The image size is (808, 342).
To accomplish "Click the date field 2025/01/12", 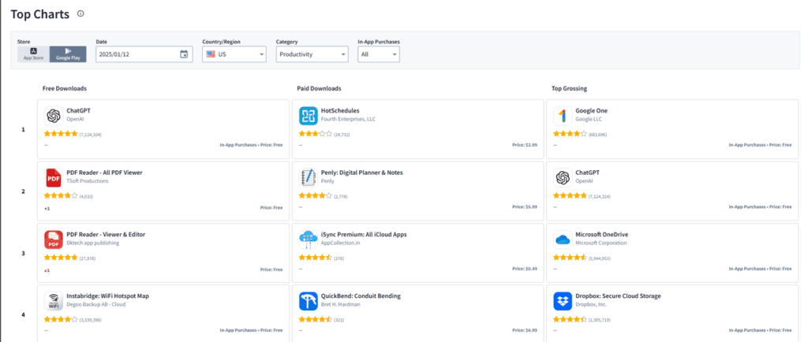I will (144, 54).
